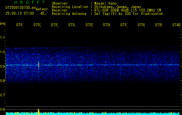Click the date stamp 25.09.13 07:30
Screen dimensions: 182x115
pos(20,14)
